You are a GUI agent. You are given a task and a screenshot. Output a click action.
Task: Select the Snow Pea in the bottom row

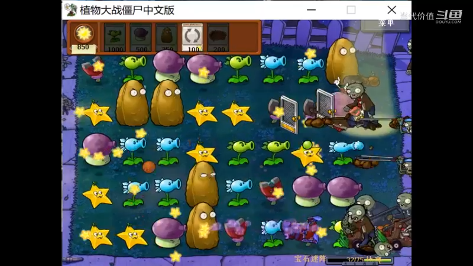[x=273, y=233]
